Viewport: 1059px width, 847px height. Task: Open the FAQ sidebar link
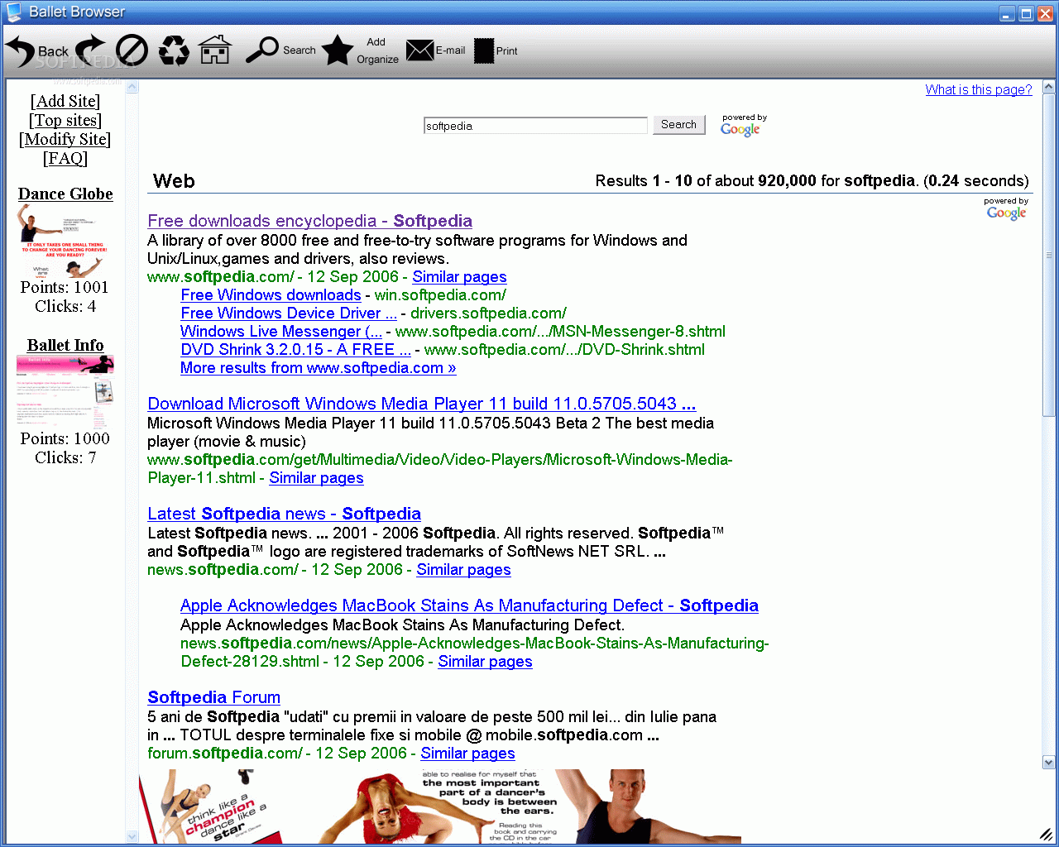(x=65, y=158)
